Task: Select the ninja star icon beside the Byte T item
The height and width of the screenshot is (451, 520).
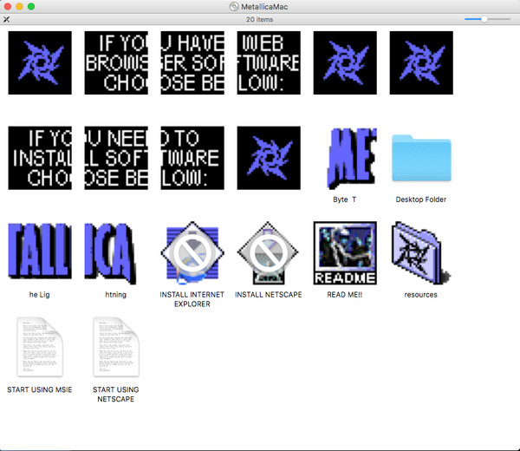Action: (269, 158)
